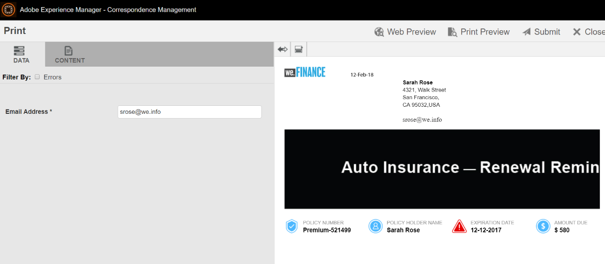
Task: Toggle the left panel with double-arrow icon
Action: tap(283, 49)
